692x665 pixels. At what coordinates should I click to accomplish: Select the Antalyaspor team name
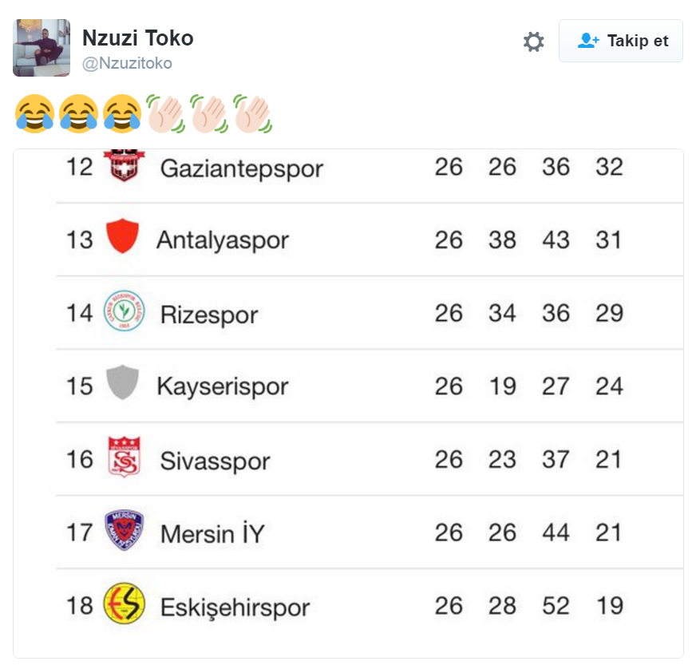pyautogui.click(x=223, y=239)
